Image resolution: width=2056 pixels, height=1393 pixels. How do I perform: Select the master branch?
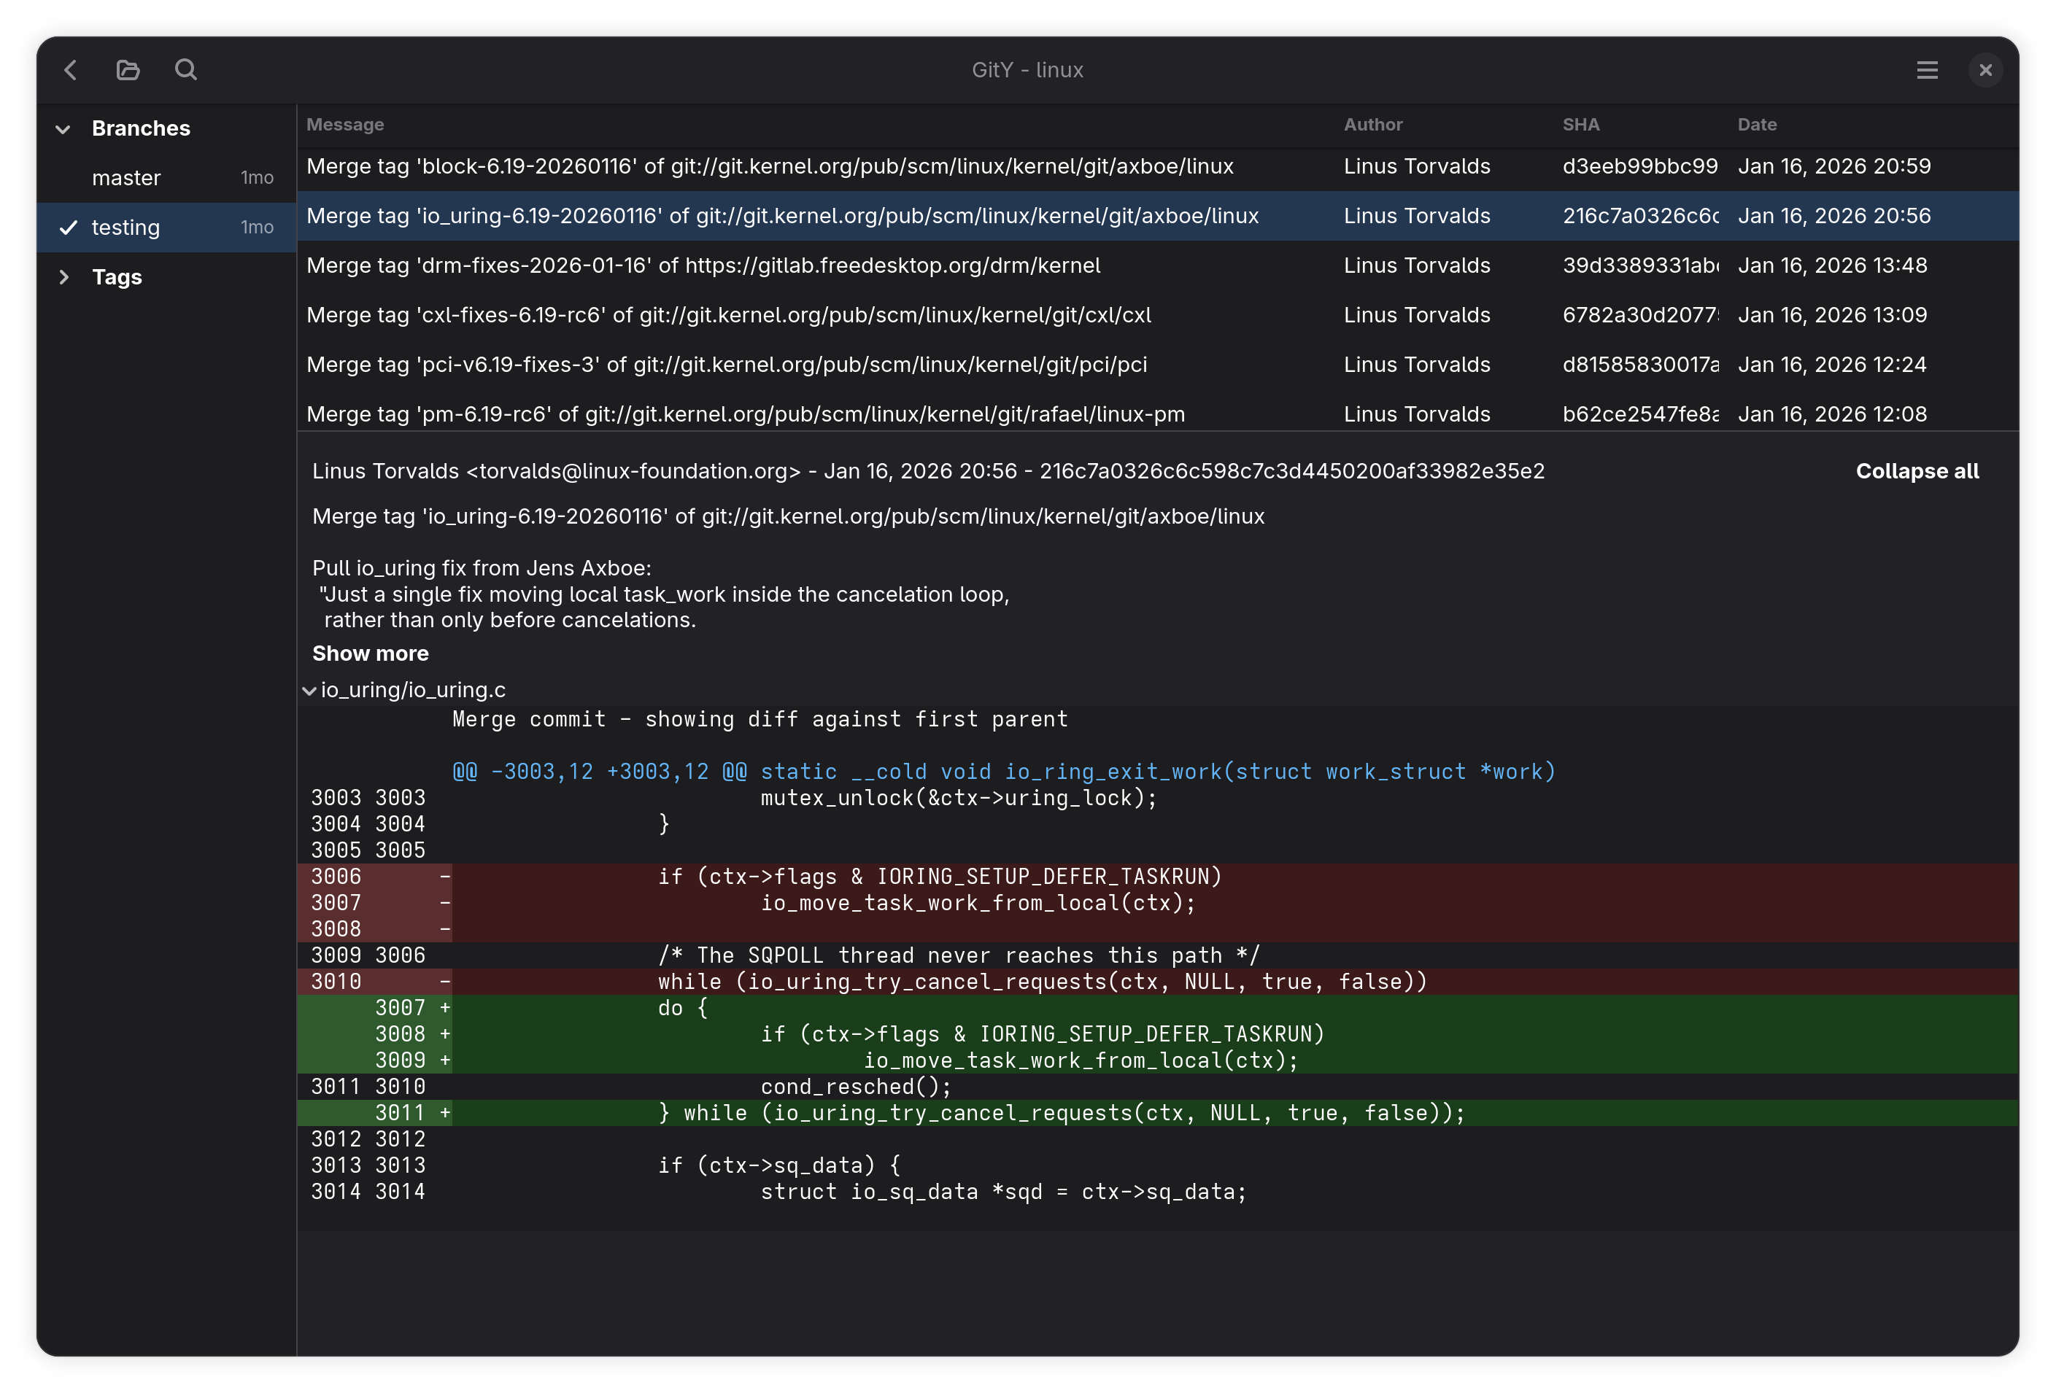point(126,177)
